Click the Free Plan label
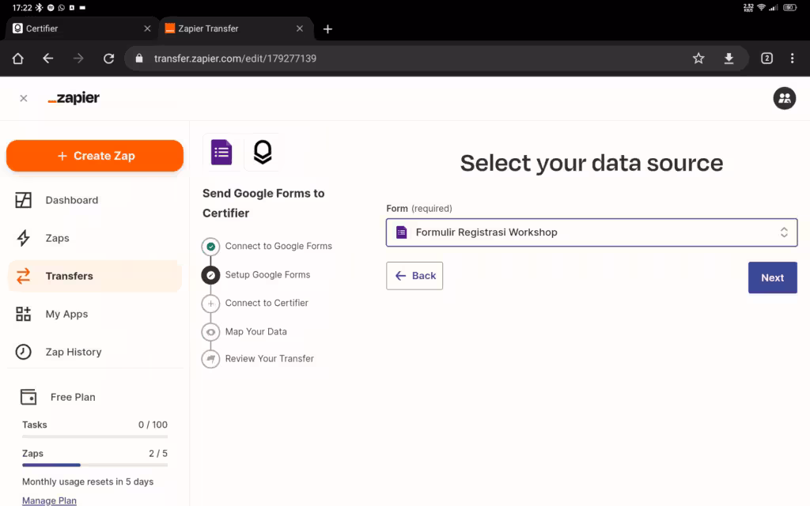This screenshot has height=506, width=810. (73, 397)
